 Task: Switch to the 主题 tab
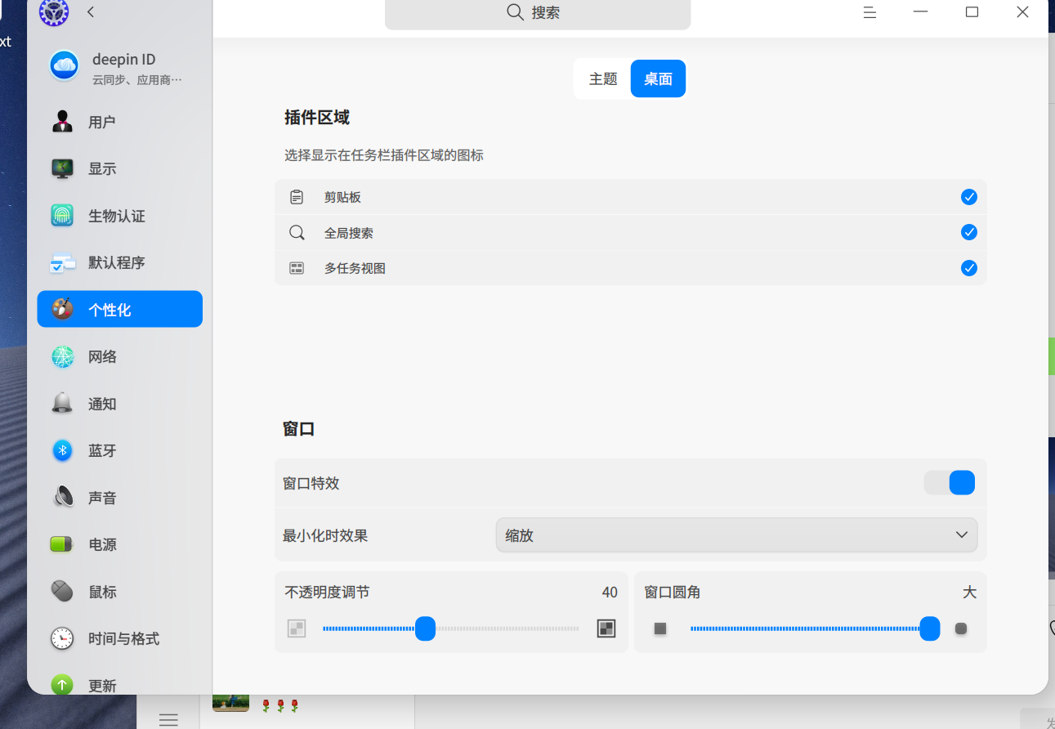pos(603,78)
